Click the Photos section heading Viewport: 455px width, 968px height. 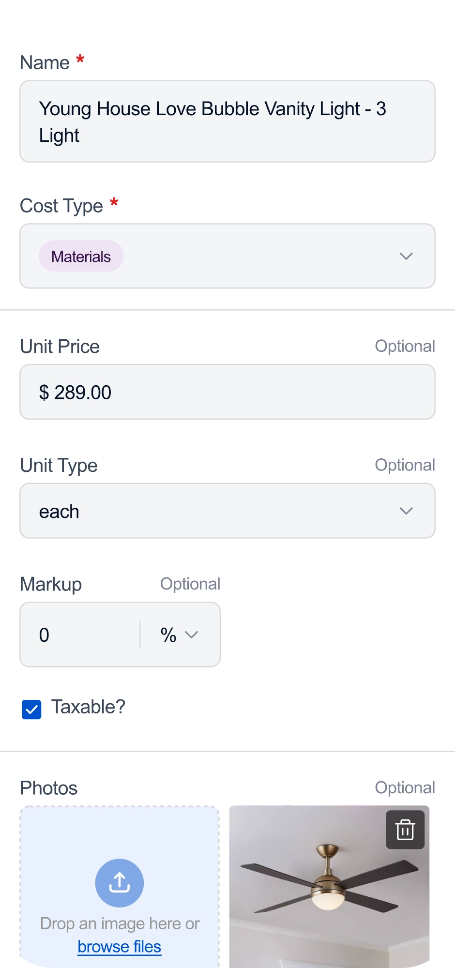pyautogui.click(x=48, y=788)
